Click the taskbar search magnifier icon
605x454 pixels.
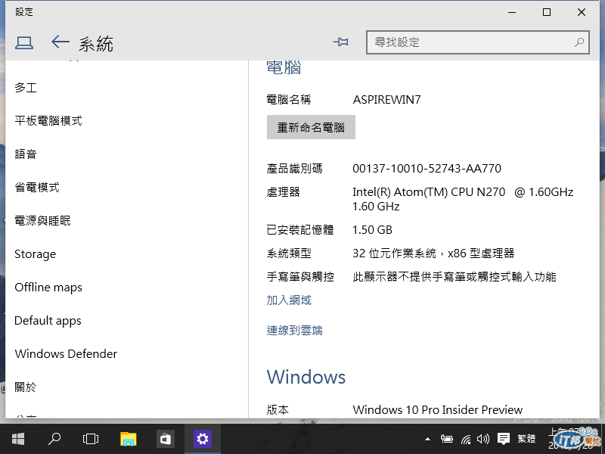[54, 439]
